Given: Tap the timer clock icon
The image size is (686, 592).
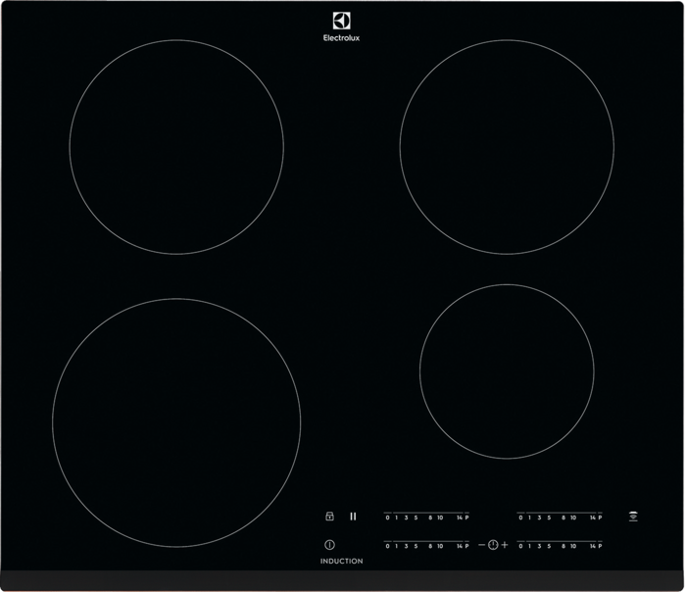Looking at the screenshot, I should 492,544.
